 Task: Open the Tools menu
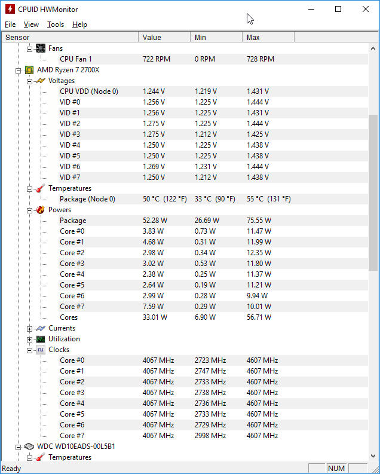click(56, 25)
